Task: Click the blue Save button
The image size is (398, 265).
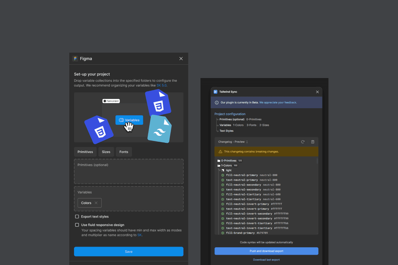Action: [129, 251]
